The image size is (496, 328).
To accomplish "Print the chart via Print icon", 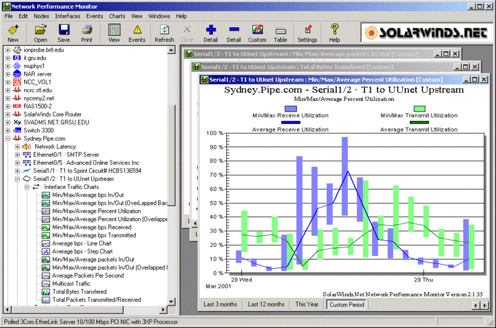I will click(x=87, y=33).
